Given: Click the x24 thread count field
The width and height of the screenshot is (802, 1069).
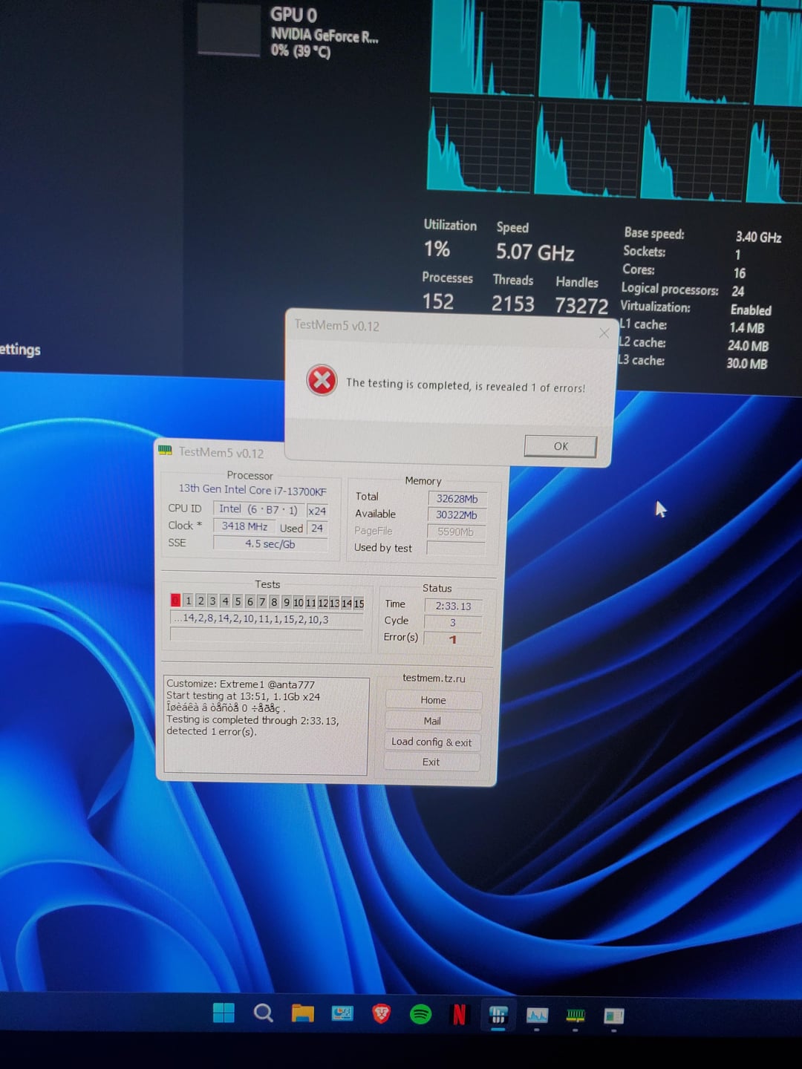Looking at the screenshot, I should pyautogui.click(x=317, y=510).
